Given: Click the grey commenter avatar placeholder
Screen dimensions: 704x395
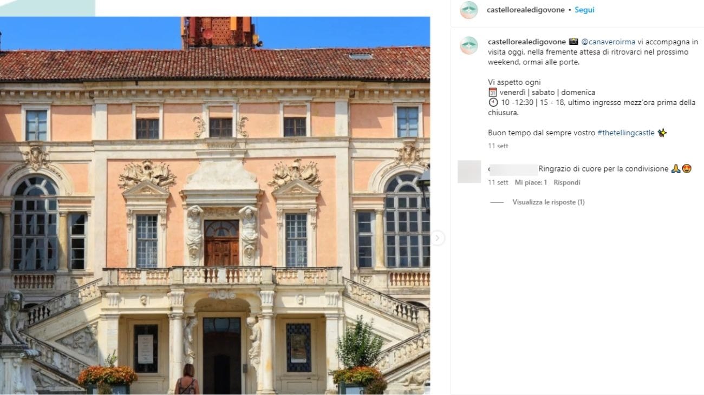Looking at the screenshot, I should coord(469,172).
